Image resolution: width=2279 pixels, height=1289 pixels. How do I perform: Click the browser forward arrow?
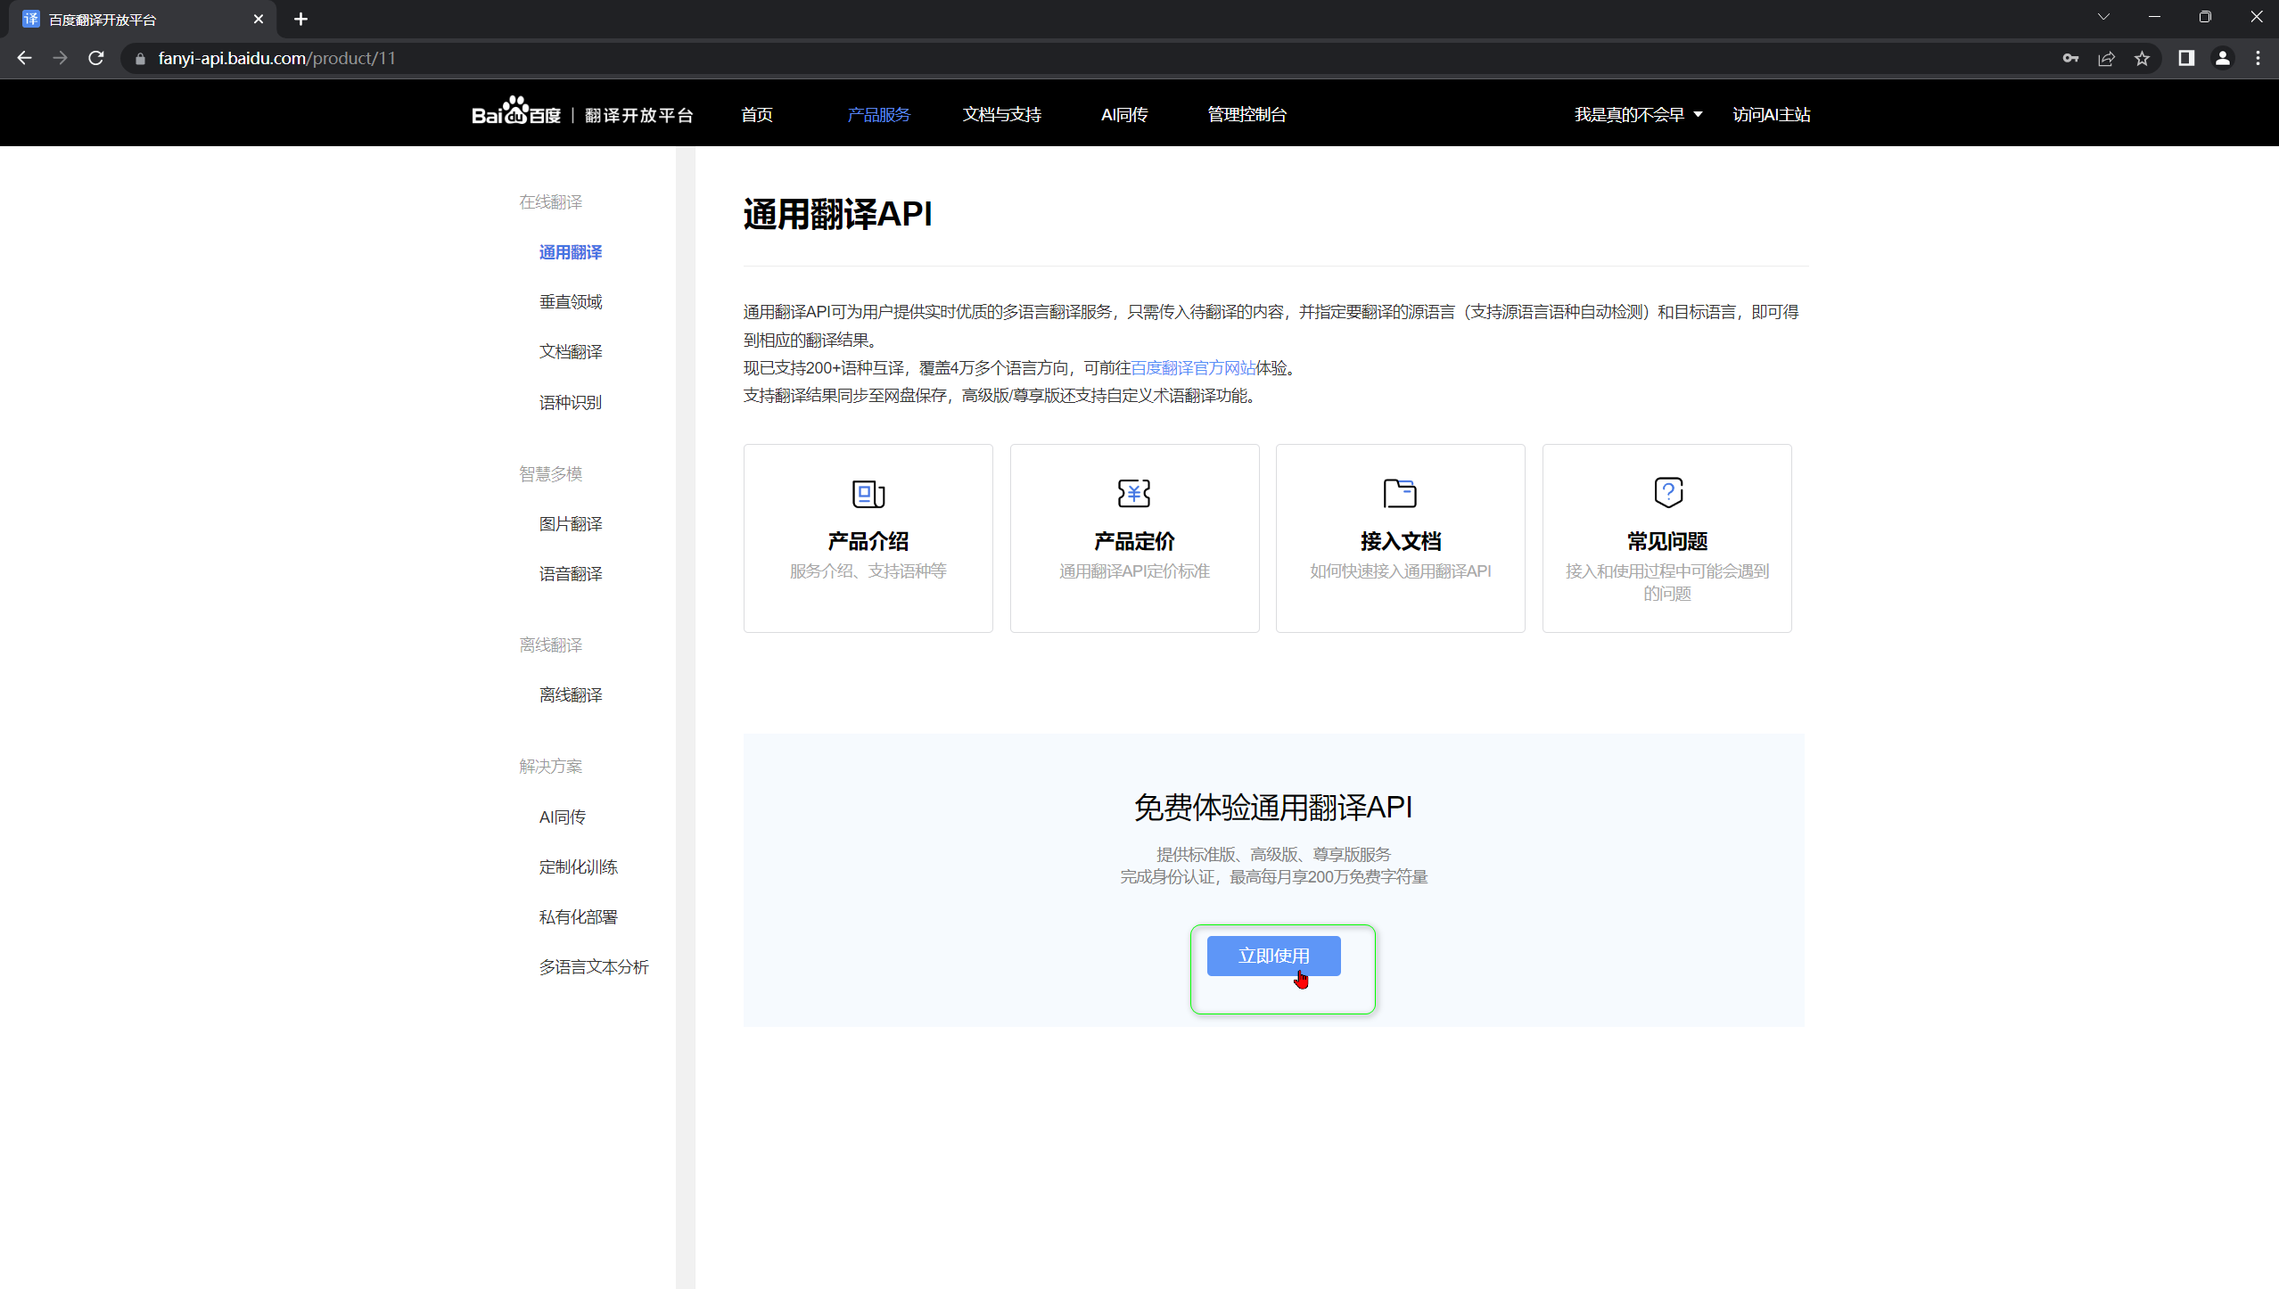(60, 58)
